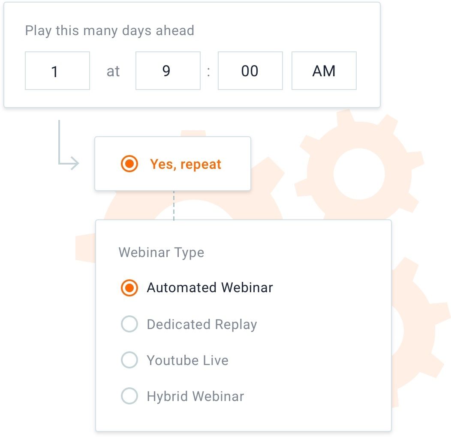Choose the Dedicated Replay radio option
Screen dimensions: 451x437
(x=129, y=324)
